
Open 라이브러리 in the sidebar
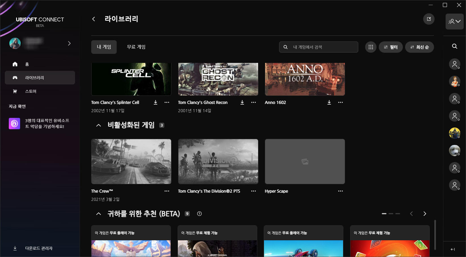tap(40, 78)
